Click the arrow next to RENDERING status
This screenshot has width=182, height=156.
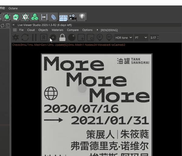(x=97, y=30)
